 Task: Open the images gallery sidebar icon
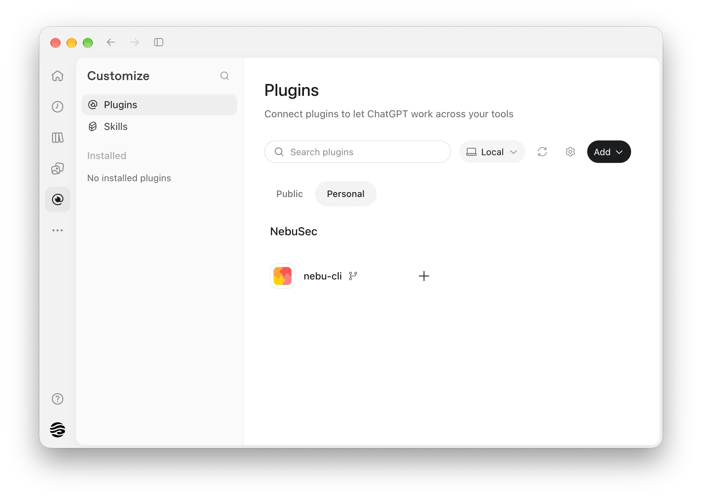(58, 169)
